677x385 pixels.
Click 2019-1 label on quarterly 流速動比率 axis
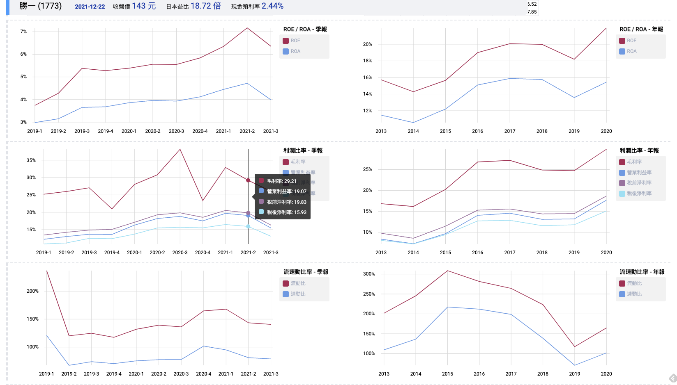coord(46,374)
